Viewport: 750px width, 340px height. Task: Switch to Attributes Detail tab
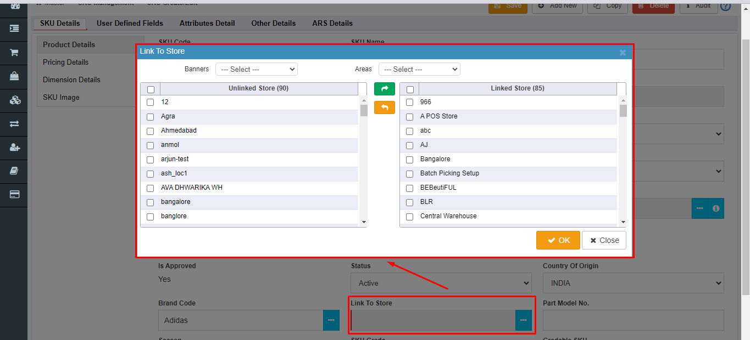click(x=207, y=23)
